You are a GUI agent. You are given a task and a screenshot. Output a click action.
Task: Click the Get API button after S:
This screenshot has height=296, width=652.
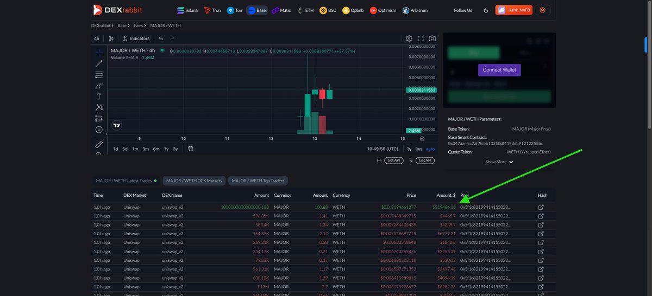pyautogui.click(x=425, y=160)
